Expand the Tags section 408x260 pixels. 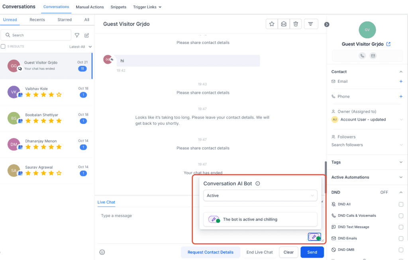[x=401, y=162]
